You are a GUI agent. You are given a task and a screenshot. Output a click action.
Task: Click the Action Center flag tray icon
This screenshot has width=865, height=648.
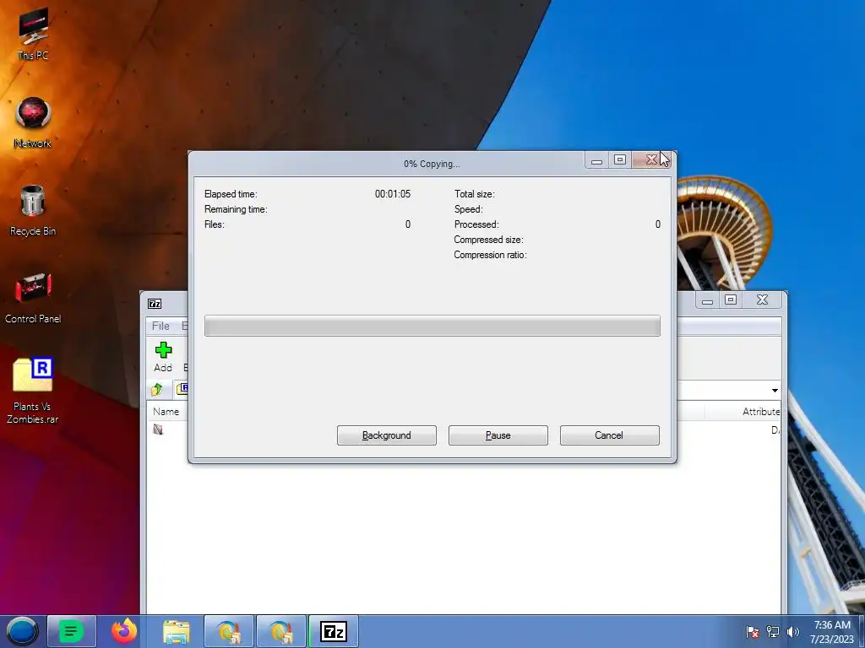click(x=752, y=632)
